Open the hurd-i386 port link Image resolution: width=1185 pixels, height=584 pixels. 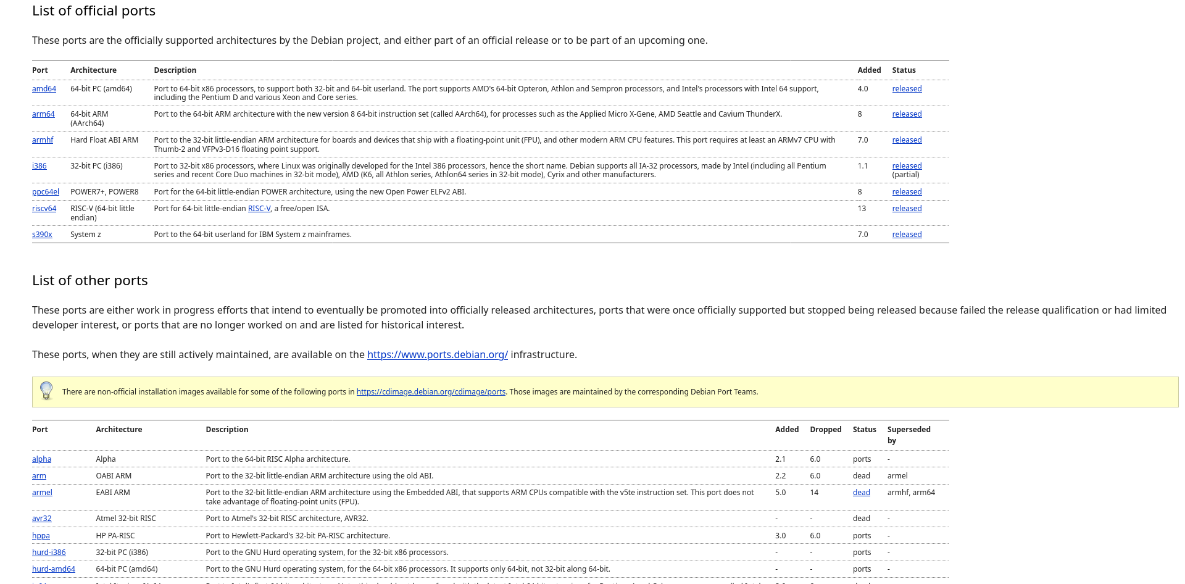(x=49, y=553)
